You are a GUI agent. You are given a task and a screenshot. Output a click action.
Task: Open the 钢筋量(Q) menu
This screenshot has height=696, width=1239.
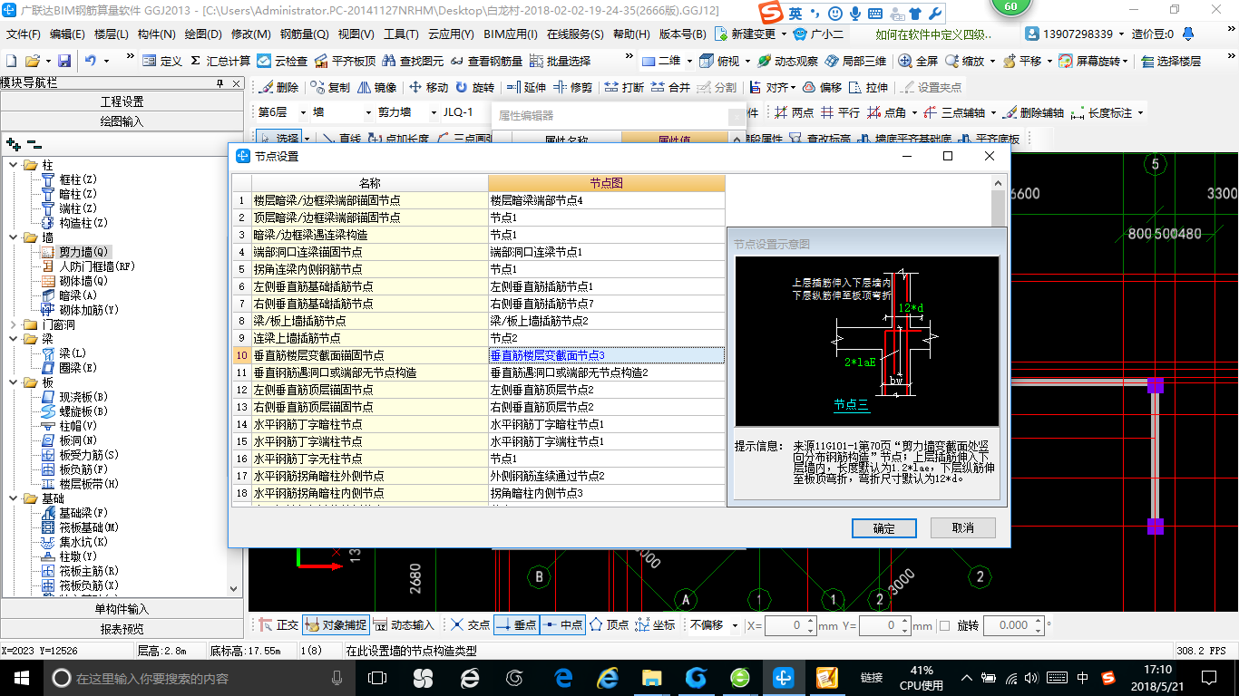click(x=304, y=34)
